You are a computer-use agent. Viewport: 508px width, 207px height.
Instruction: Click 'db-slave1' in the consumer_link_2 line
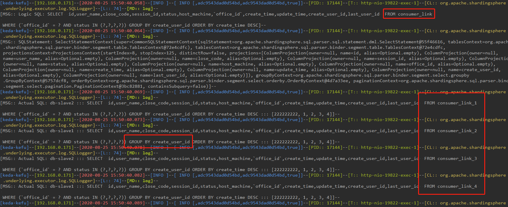pos(62,131)
